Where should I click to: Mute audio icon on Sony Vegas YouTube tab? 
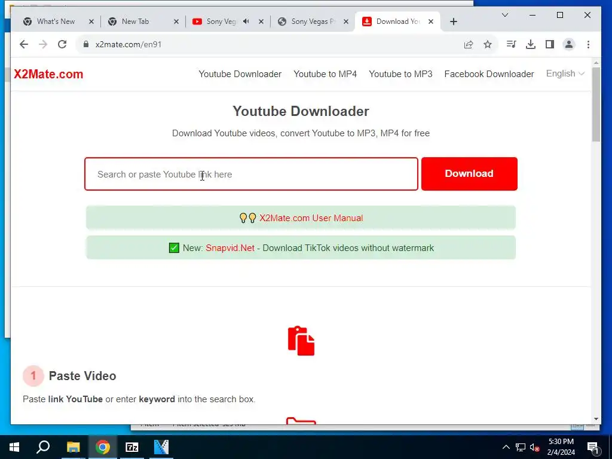click(246, 22)
